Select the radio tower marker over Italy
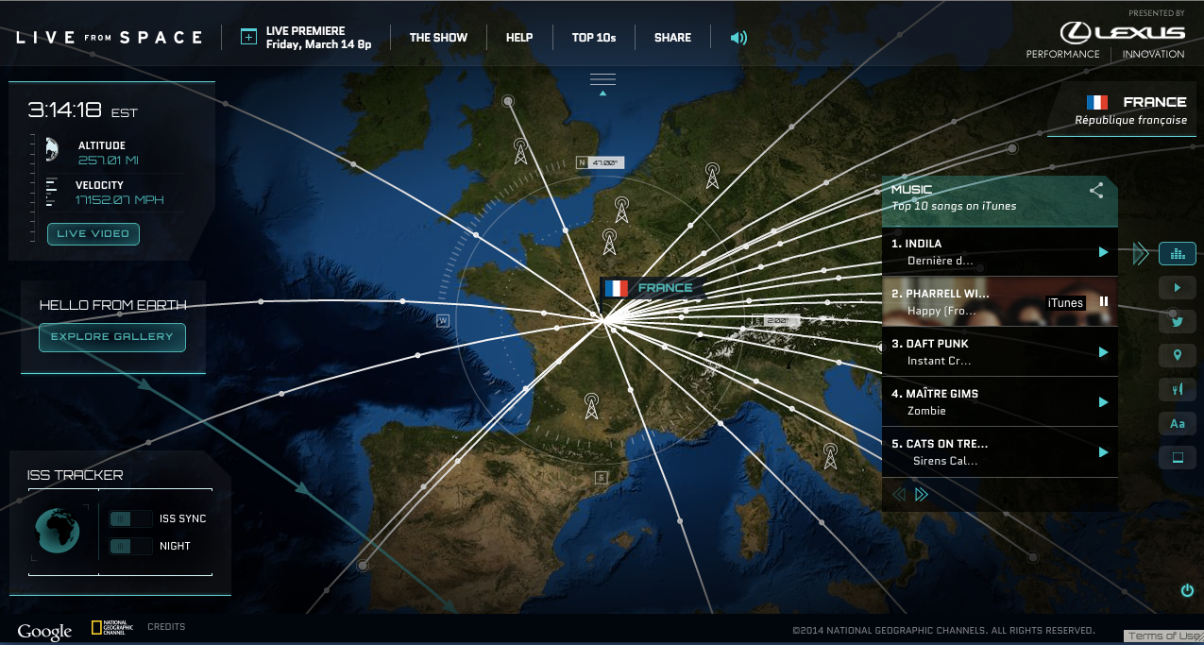 click(x=830, y=456)
